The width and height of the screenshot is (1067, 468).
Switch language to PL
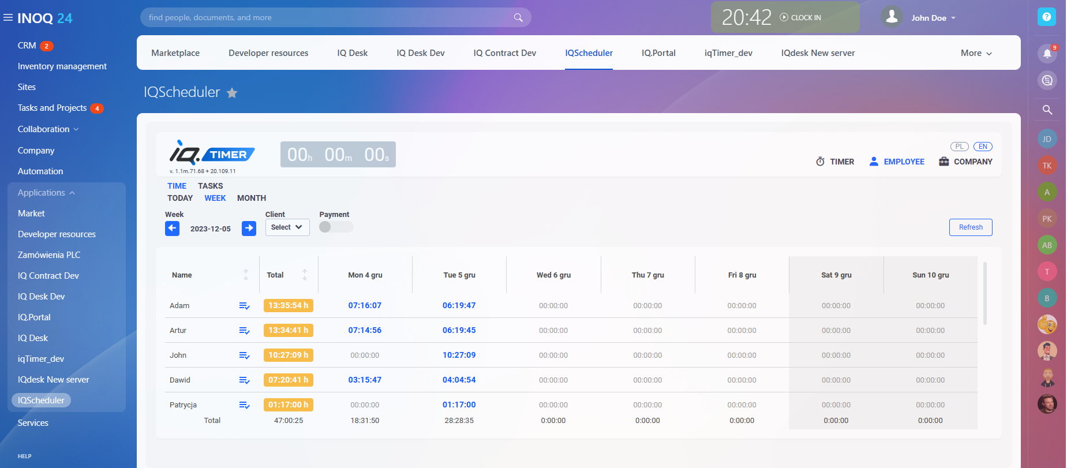coord(959,147)
